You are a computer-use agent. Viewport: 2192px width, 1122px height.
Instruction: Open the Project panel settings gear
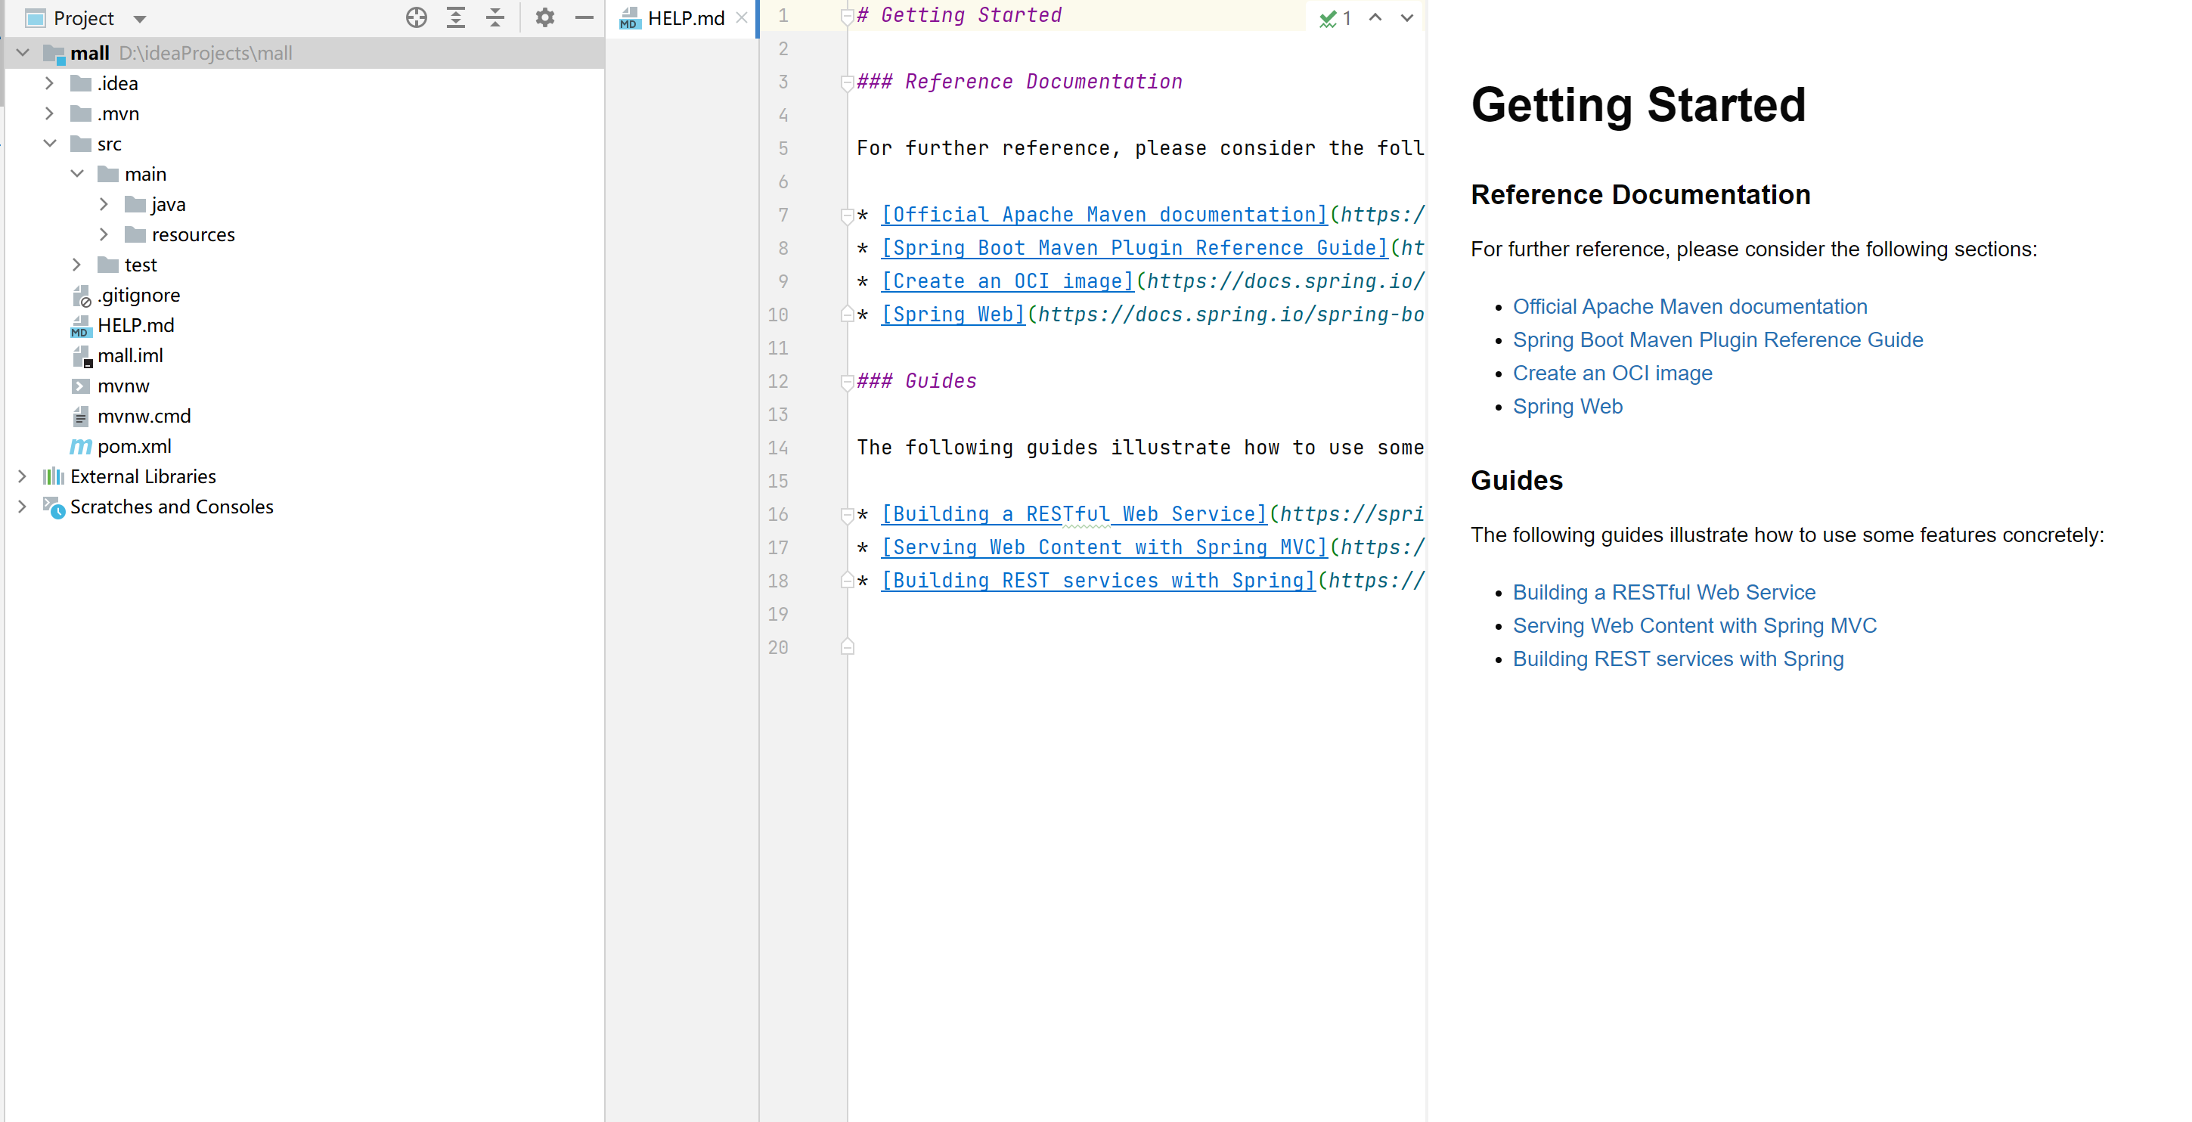click(x=544, y=18)
